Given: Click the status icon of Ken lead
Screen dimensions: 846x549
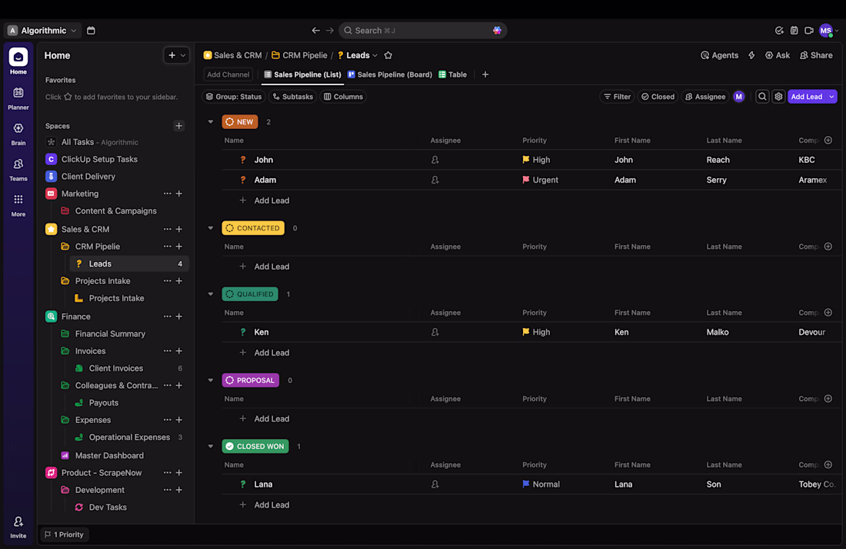Looking at the screenshot, I should click(x=243, y=332).
